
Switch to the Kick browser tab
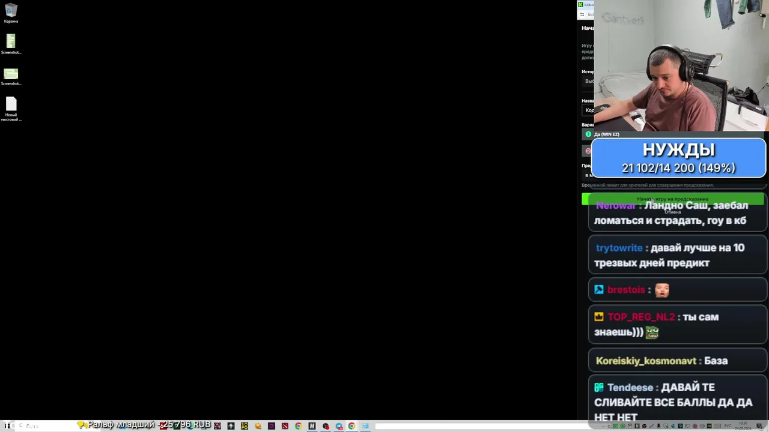[586, 4]
